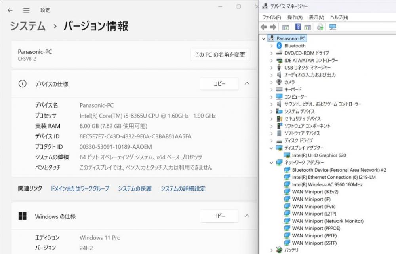Select WAN Miniport (SSTP) entry
Viewport: 396px width, 254px height.
(314, 243)
